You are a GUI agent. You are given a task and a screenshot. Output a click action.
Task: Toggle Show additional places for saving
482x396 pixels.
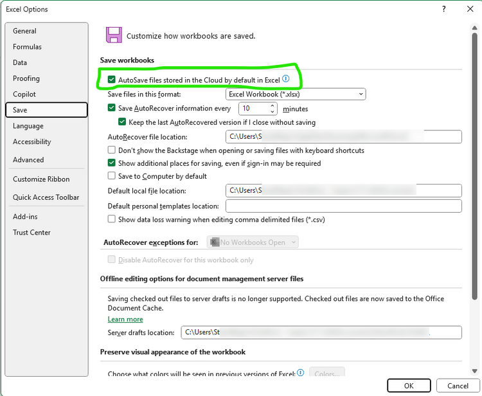(111, 163)
